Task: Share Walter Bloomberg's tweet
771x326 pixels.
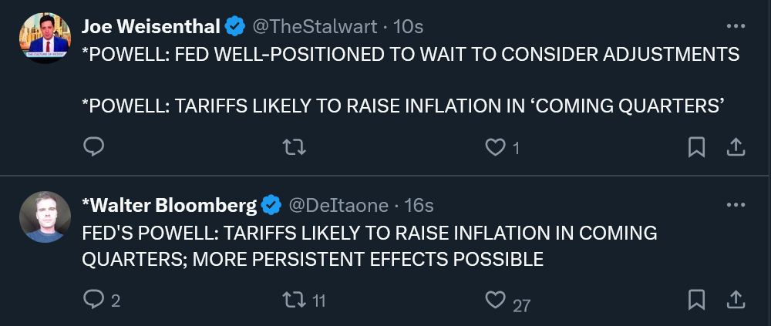Action: tap(736, 300)
